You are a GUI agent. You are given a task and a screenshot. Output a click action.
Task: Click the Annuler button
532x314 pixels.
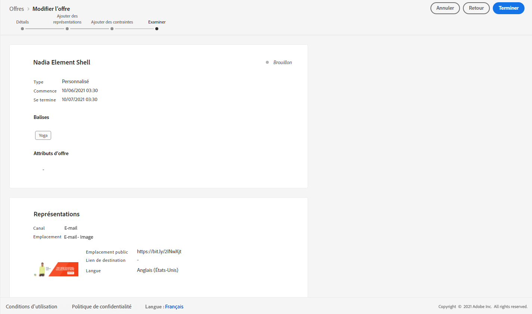[445, 8]
